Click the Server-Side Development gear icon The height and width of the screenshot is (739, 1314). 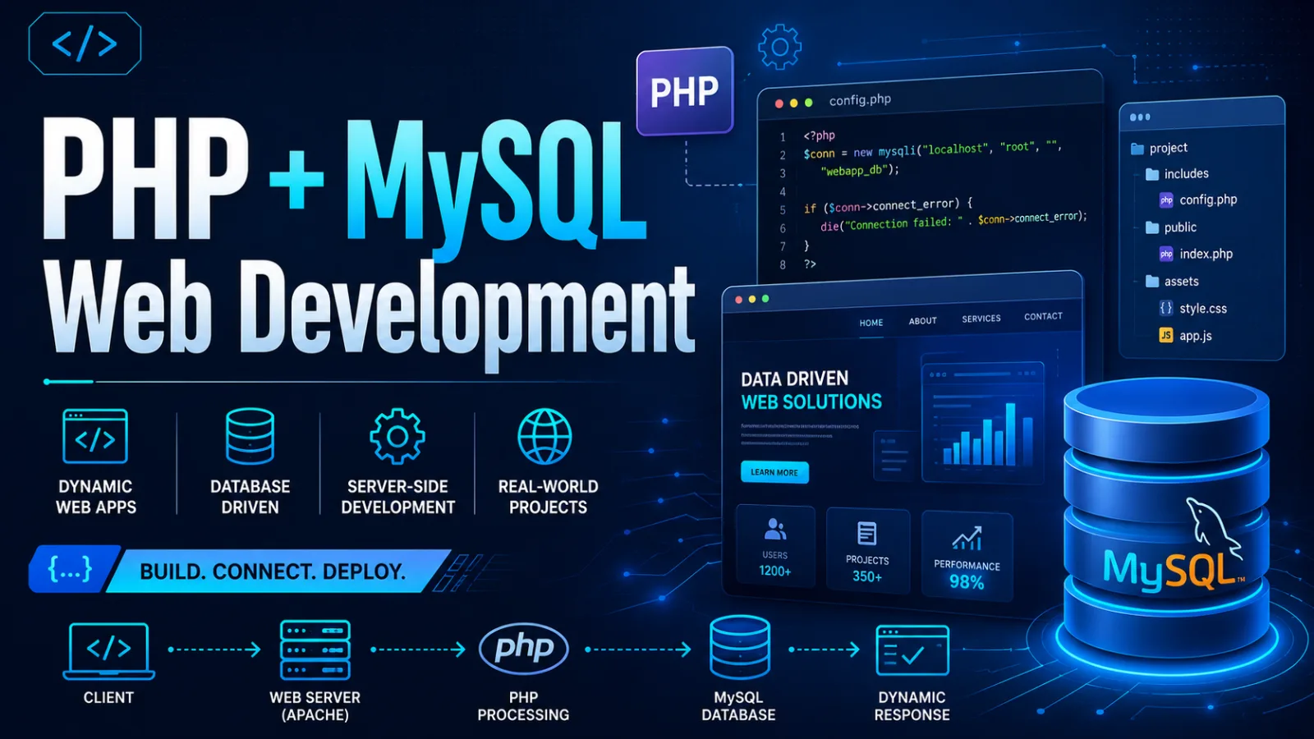(397, 437)
